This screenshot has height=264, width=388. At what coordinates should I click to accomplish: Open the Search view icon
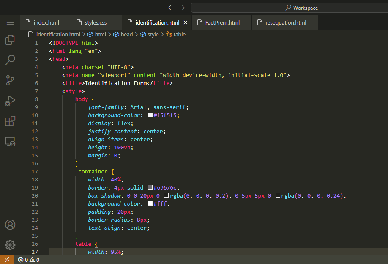[10, 60]
